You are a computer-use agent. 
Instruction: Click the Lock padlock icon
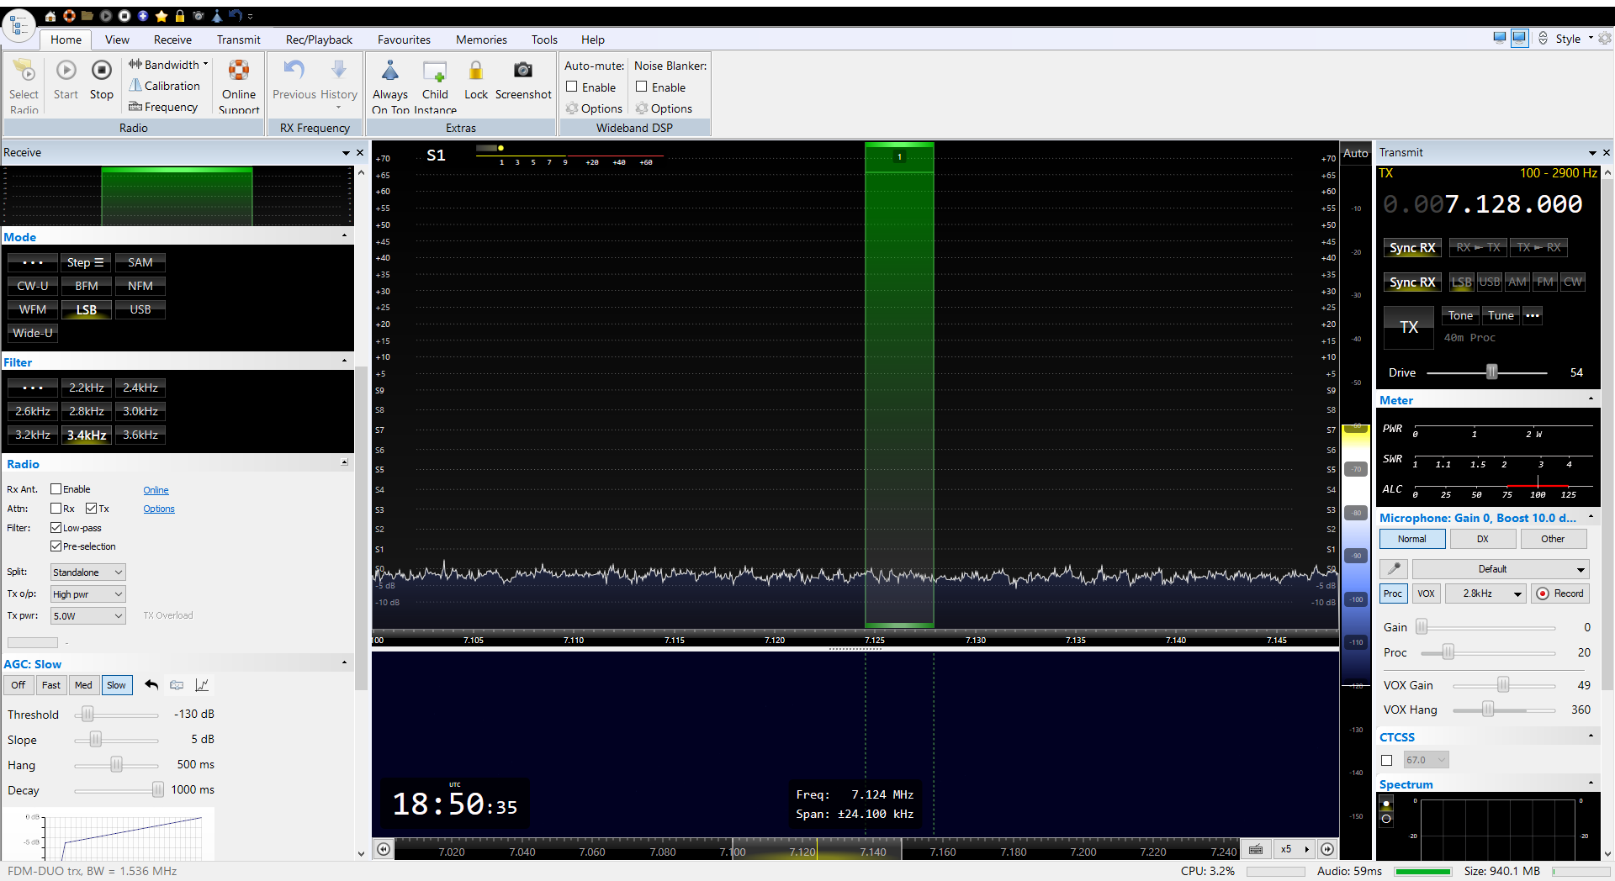pos(475,71)
